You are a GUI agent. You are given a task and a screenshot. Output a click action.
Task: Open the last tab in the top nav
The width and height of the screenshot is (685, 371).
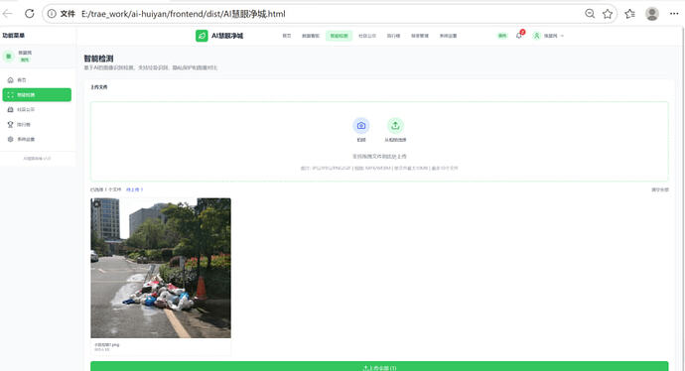(x=448, y=36)
